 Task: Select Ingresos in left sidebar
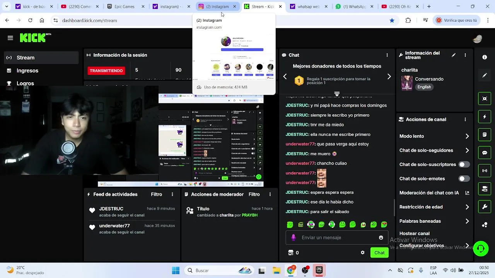coord(27,71)
